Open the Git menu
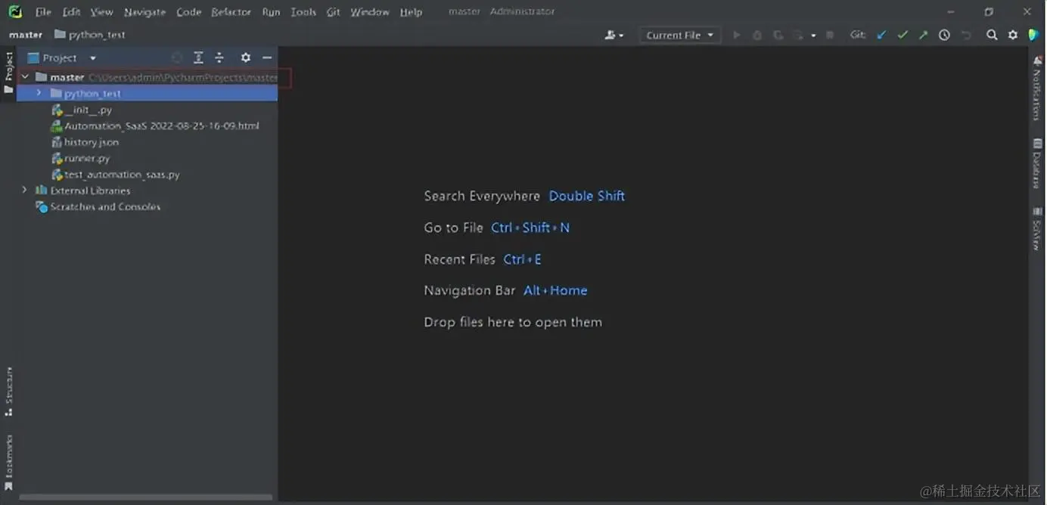This screenshot has width=1047, height=505. pos(333,12)
